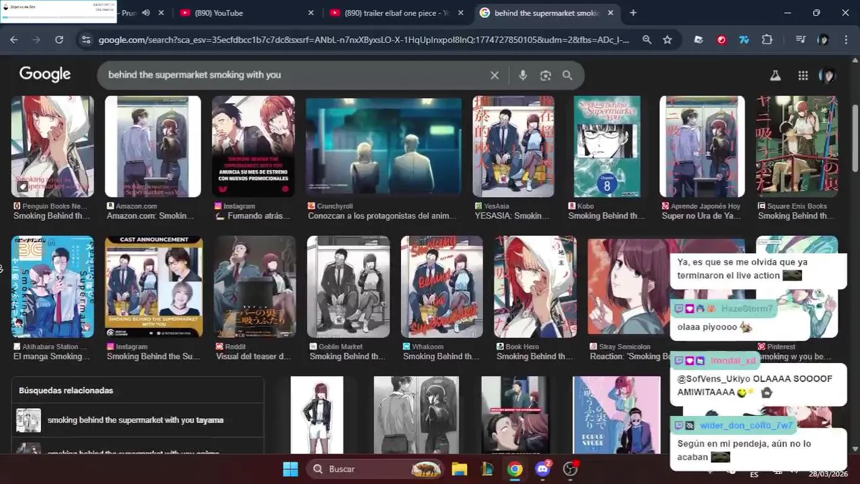The width and height of the screenshot is (860, 484).
Task: Clear the Google search box text
Action: tap(495, 75)
